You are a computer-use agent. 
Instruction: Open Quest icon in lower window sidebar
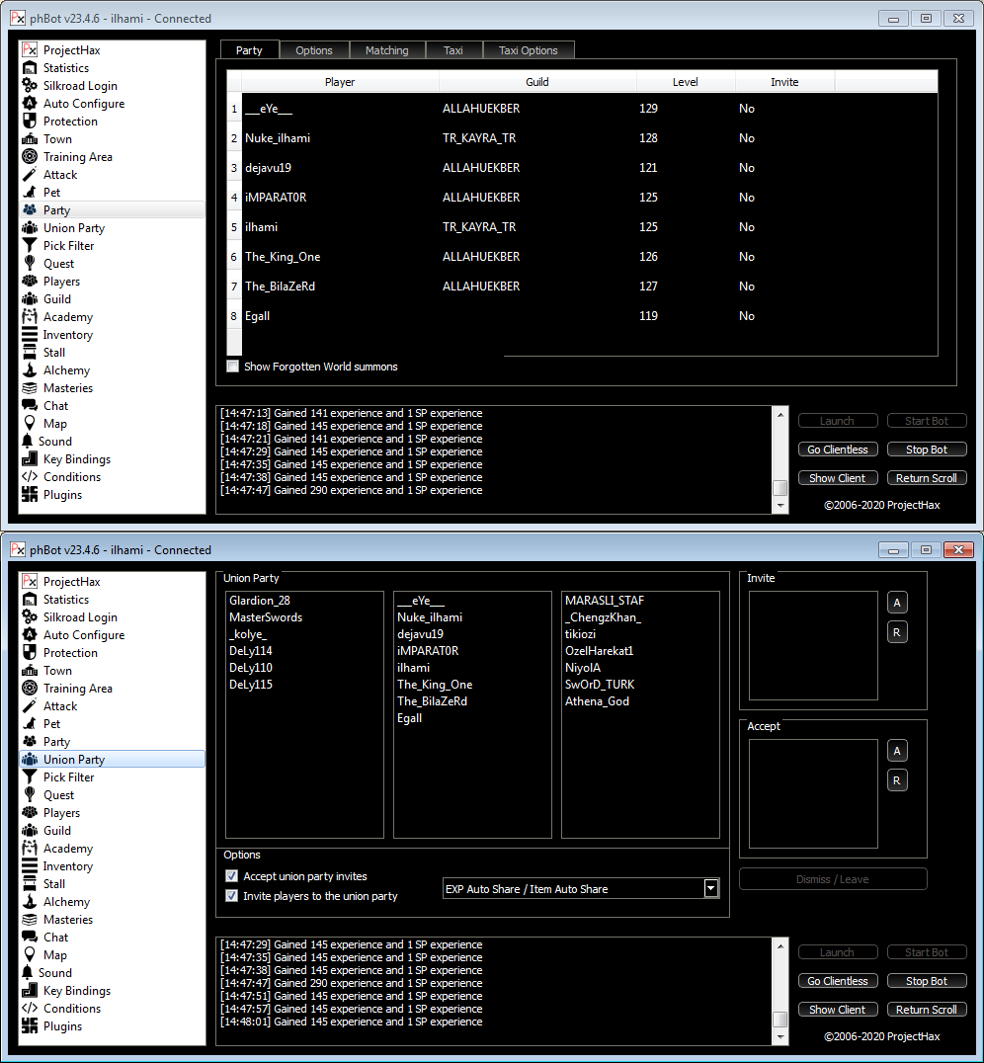[30, 795]
